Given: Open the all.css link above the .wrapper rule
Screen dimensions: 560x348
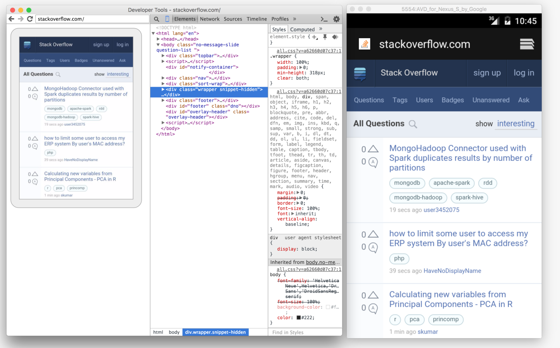Looking at the screenshot, I should 309,51.
